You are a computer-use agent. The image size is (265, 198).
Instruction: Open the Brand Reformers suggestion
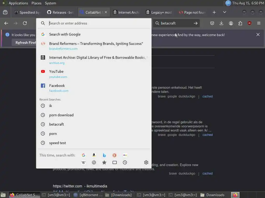coord(94,46)
